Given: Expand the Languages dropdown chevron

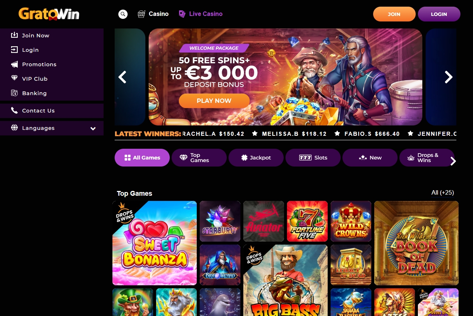Looking at the screenshot, I should (x=93, y=128).
